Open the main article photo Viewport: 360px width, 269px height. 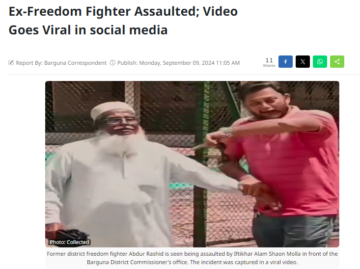click(x=192, y=164)
